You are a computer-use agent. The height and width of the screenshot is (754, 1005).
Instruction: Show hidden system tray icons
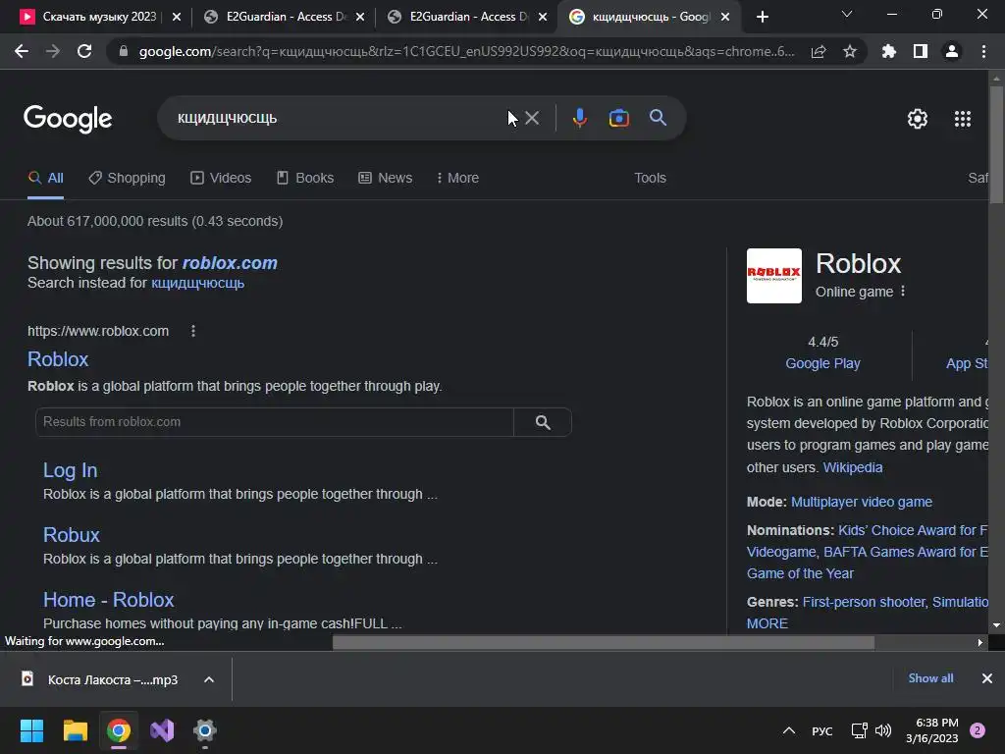point(789,730)
